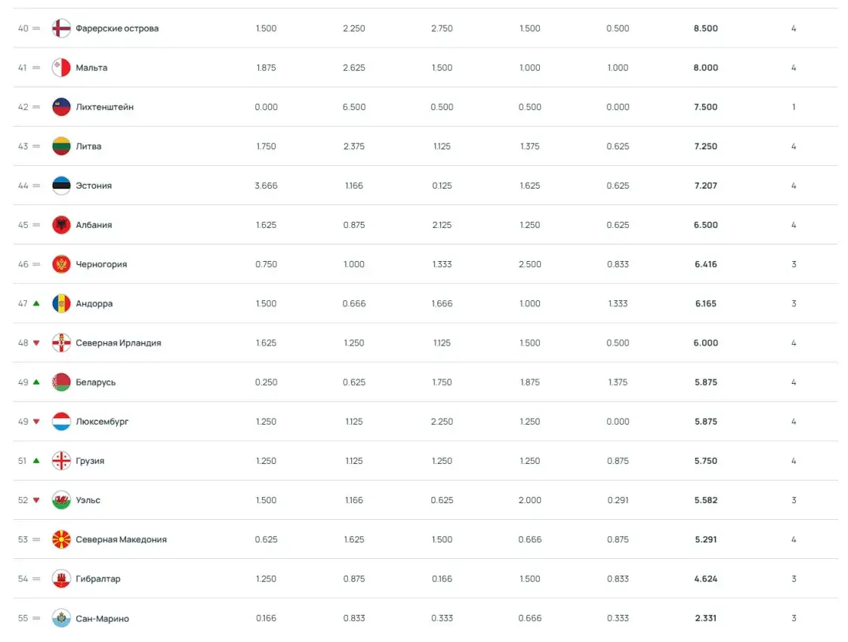848x642 pixels.
Task: Open the Черногория country link
Action: click(101, 264)
